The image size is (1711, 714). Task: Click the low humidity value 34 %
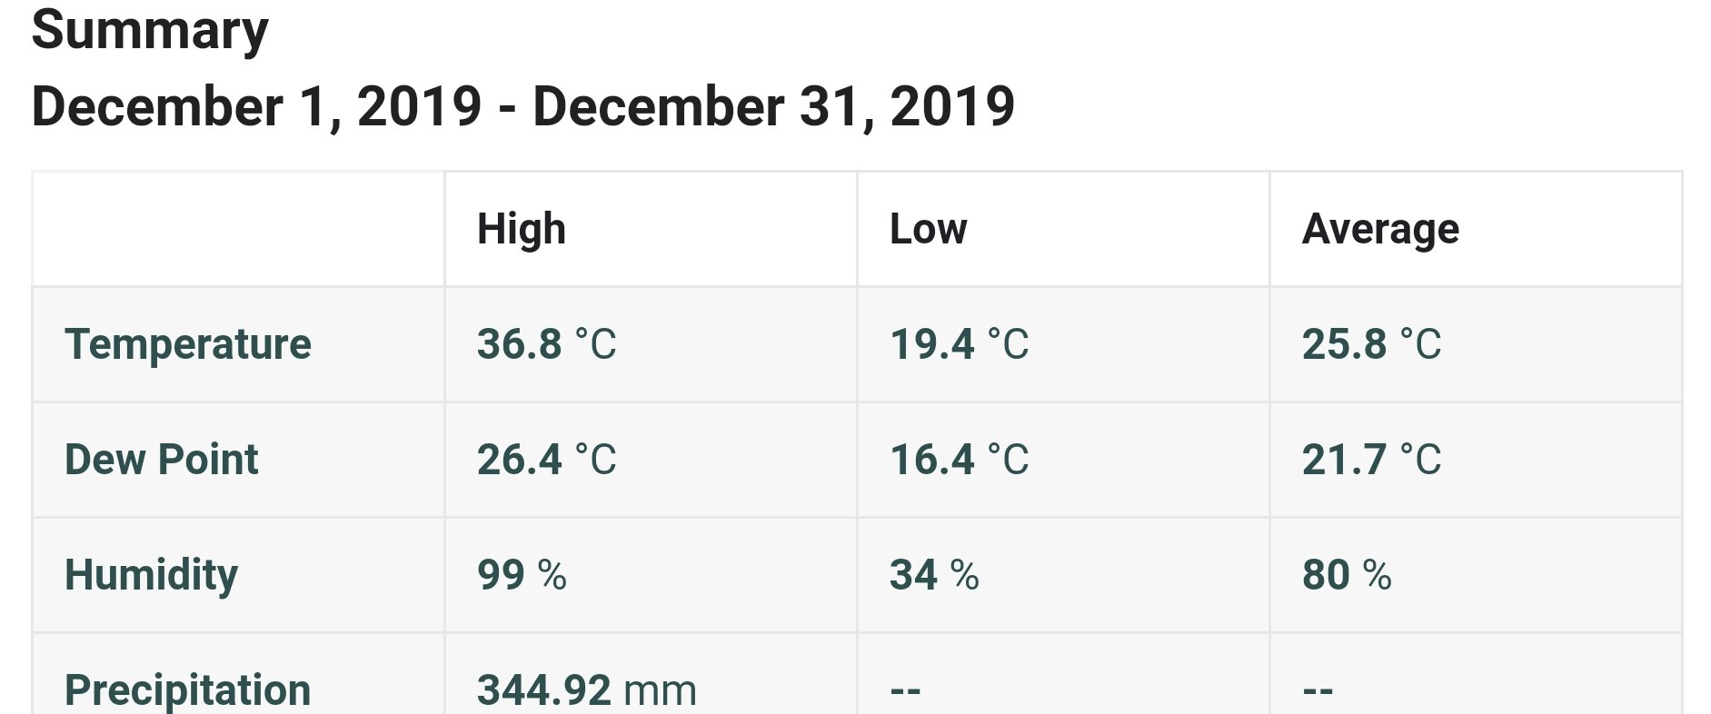point(935,575)
